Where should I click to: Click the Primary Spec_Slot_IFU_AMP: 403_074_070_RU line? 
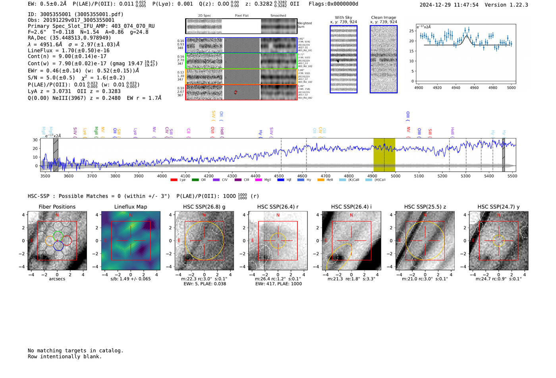91,26
